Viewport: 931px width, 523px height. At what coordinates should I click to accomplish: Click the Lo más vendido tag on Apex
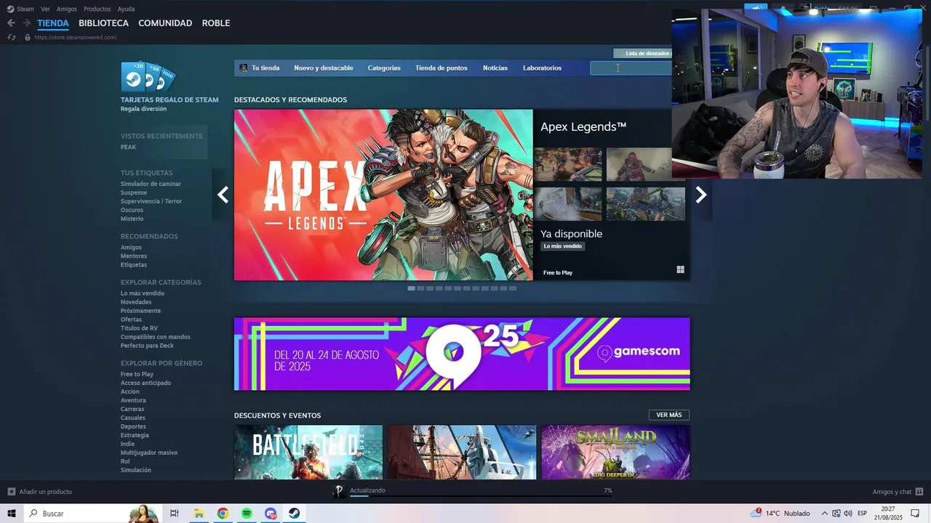pyautogui.click(x=563, y=246)
